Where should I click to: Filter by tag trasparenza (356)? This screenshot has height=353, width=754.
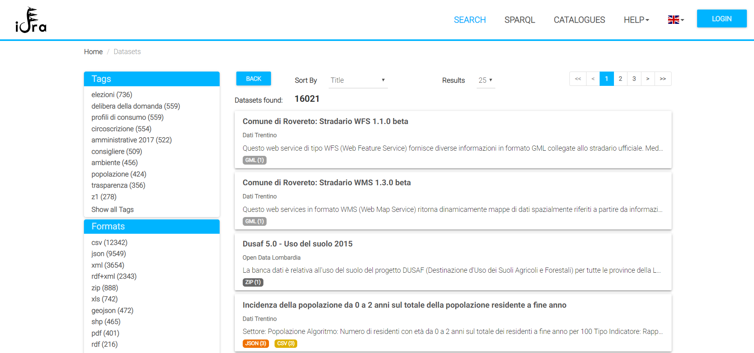coord(118,185)
